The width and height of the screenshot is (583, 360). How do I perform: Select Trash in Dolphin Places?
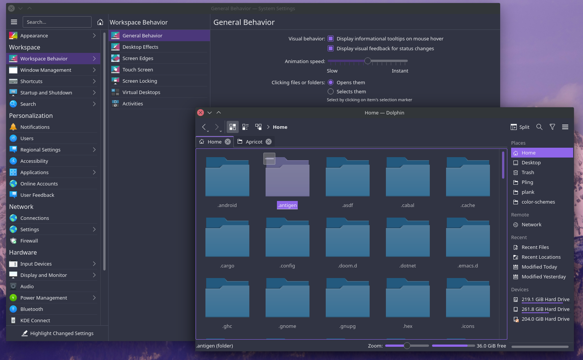[x=542, y=172]
